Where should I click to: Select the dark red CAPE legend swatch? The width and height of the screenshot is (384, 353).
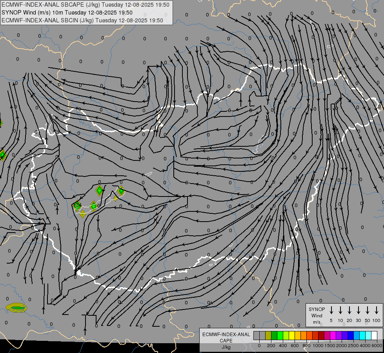[322, 336]
